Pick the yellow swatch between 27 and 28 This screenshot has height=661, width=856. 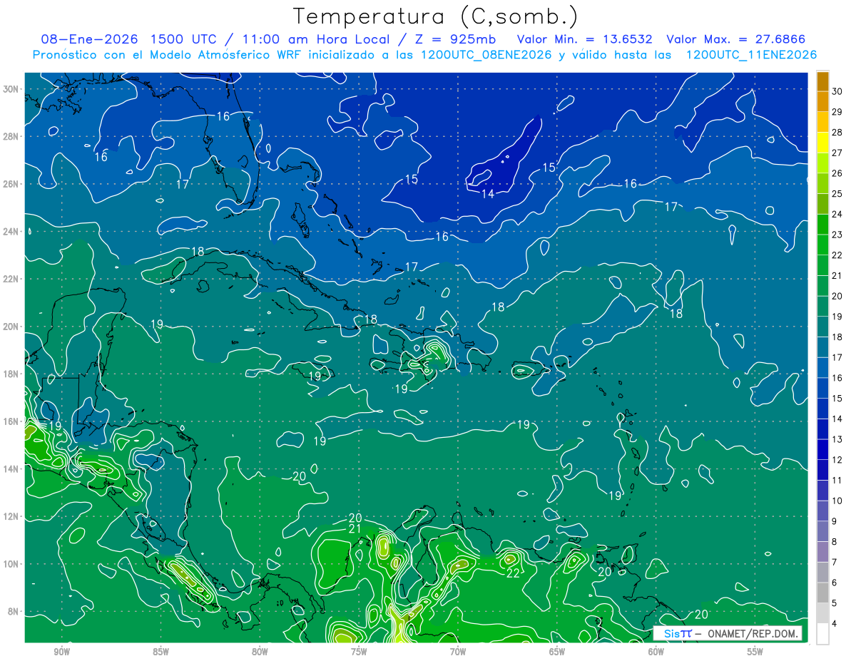tap(822, 143)
